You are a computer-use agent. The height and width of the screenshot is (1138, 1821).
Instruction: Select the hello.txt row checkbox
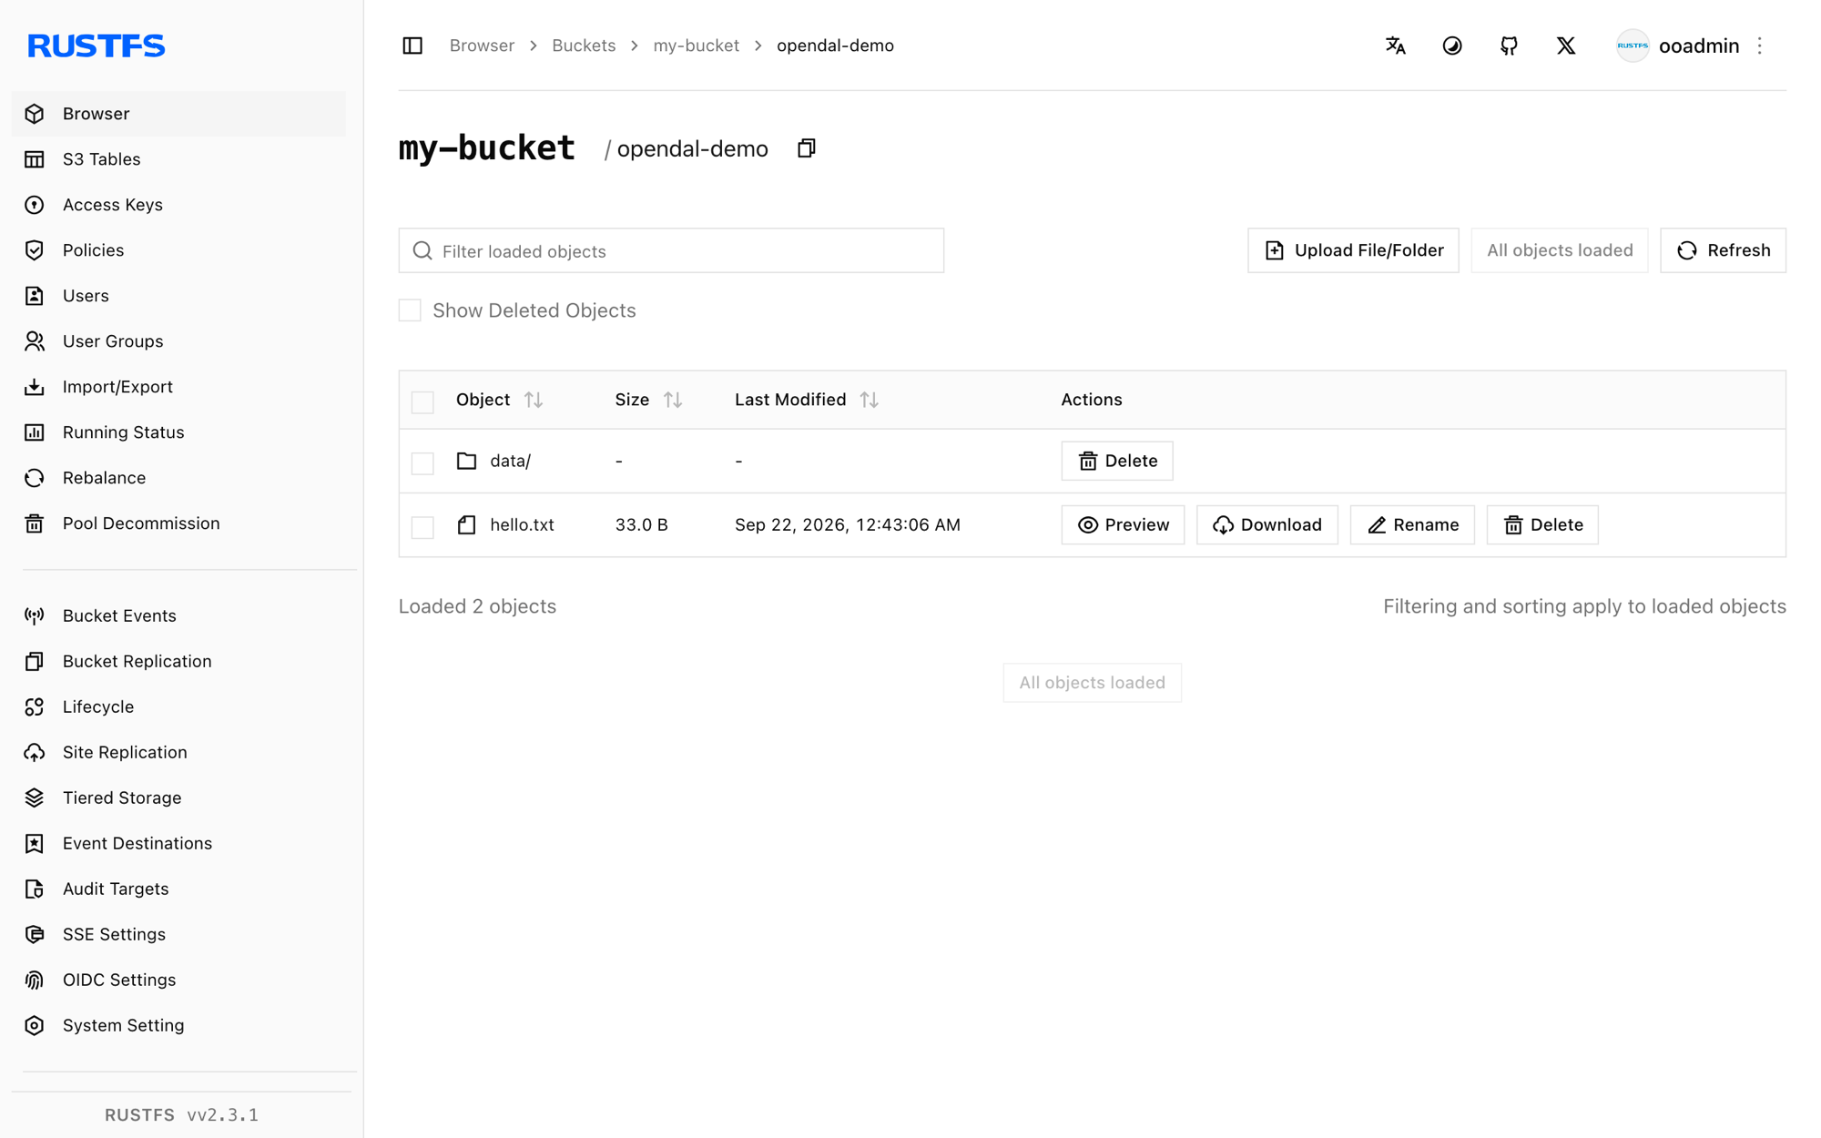(x=422, y=526)
